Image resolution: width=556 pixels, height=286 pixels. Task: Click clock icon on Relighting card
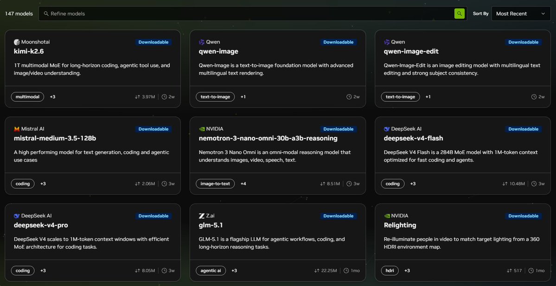pyautogui.click(x=531, y=270)
